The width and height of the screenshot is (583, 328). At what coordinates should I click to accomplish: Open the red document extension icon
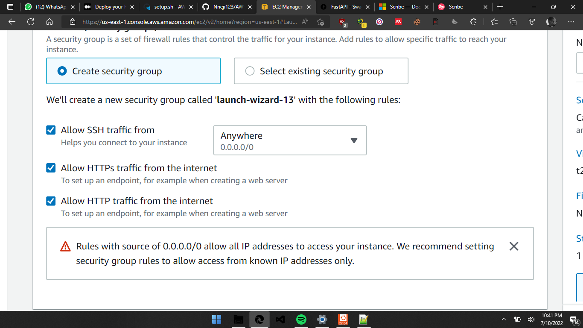436,22
